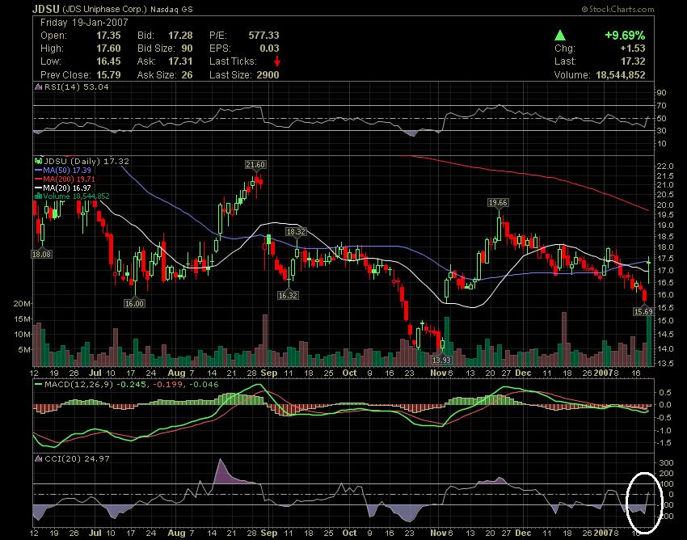Click the 18.08 low price marker
Image resolution: width=687 pixels, height=540 pixels.
pos(41,254)
